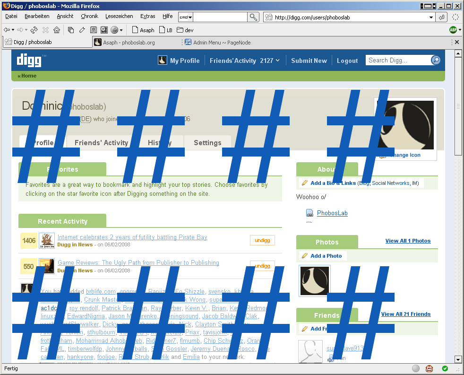Viewport: 464px width, 375px height.
Task: Click the Go arrow beside URL bar
Action: [x=442, y=17]
